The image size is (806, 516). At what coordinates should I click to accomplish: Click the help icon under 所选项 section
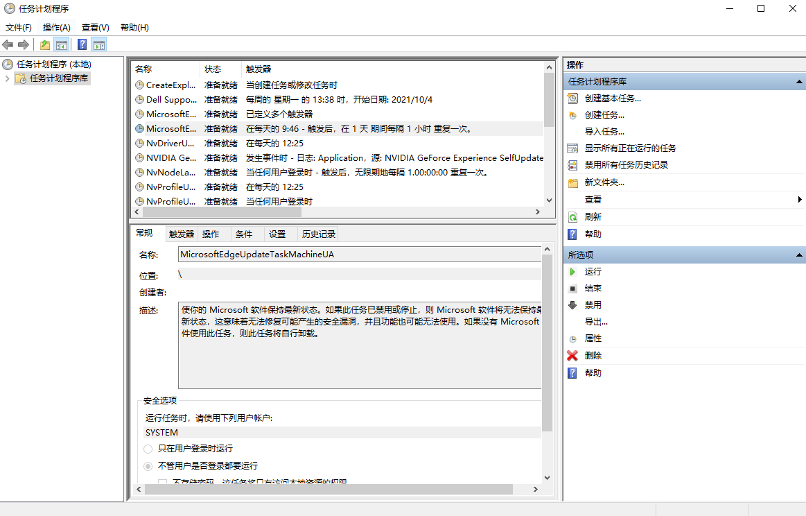[x=572, y=373]
